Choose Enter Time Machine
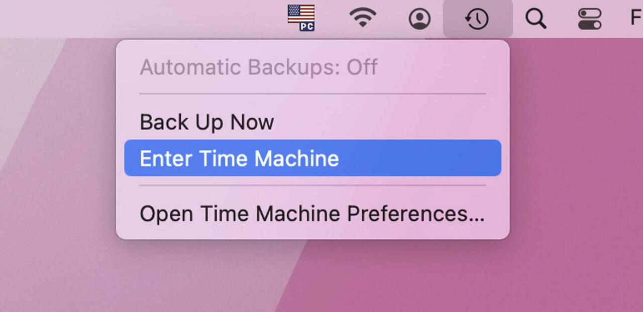643x312 pixels. 239,159
